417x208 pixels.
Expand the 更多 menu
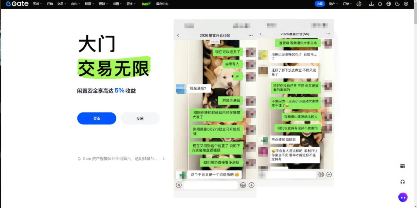pyautogui.click(x=131, y=4)
